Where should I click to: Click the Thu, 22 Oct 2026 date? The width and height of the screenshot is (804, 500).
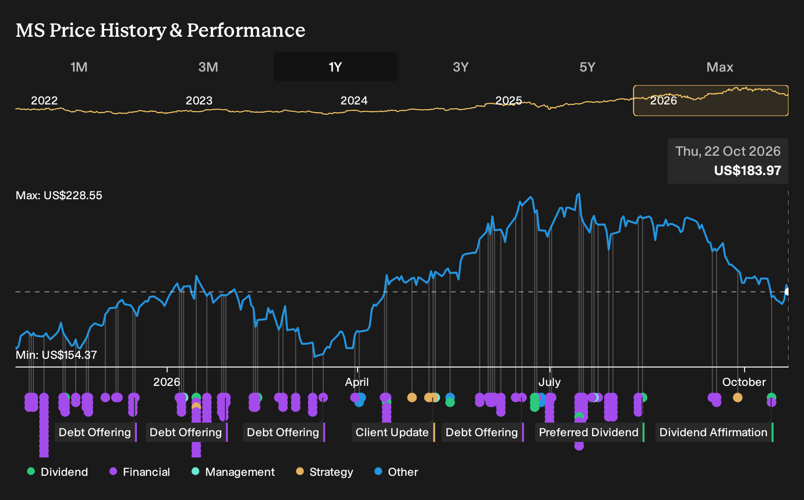point(728,151)
